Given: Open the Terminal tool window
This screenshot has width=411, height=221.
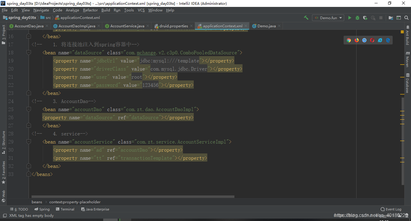Looking at the screenshot, I should click(65, 209).
